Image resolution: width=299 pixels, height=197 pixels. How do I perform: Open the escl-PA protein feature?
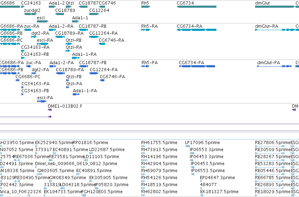(42, 101)
